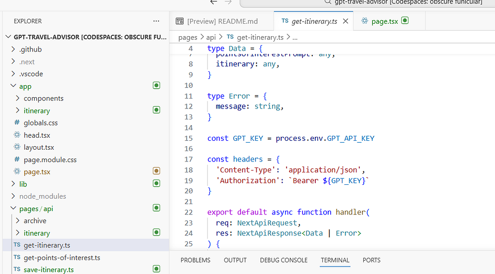495x274 pixels.
Task: Open Explorer more actions ellipsis menu
Action: (156, 21)
